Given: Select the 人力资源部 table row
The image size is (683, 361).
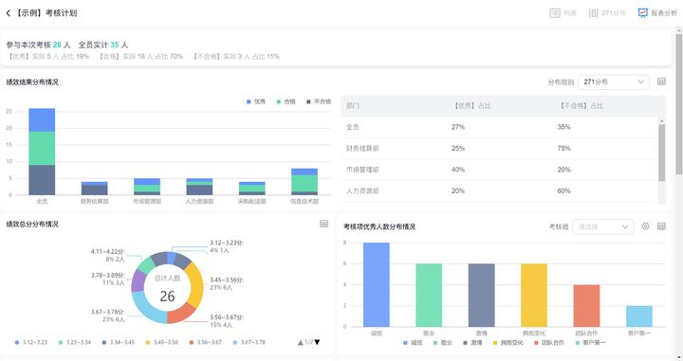Looking at the screenshot, I should point(499,191).
